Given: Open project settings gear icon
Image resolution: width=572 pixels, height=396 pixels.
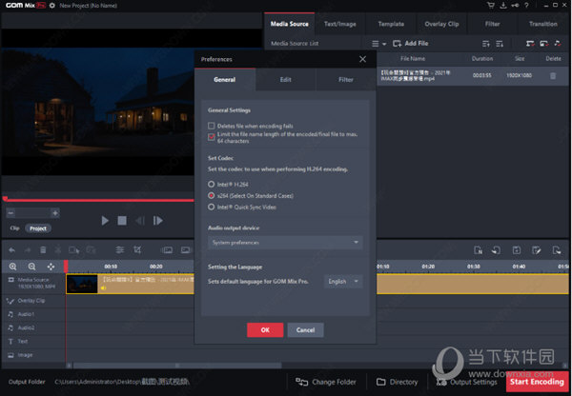Looking at the screenshot, I should [51, 6].
